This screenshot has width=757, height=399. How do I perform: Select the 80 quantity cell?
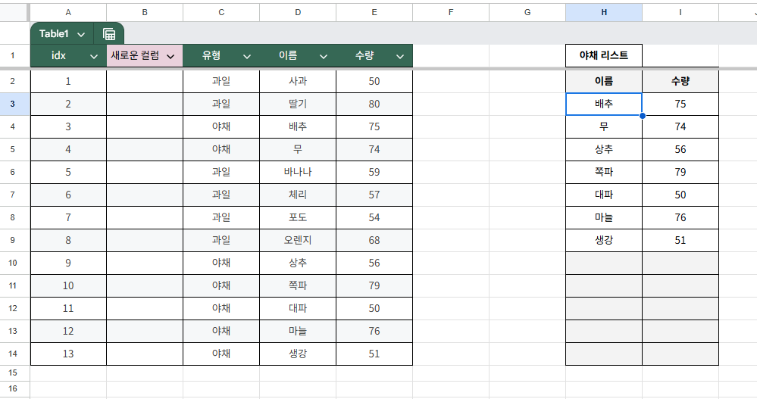[374, 104]
